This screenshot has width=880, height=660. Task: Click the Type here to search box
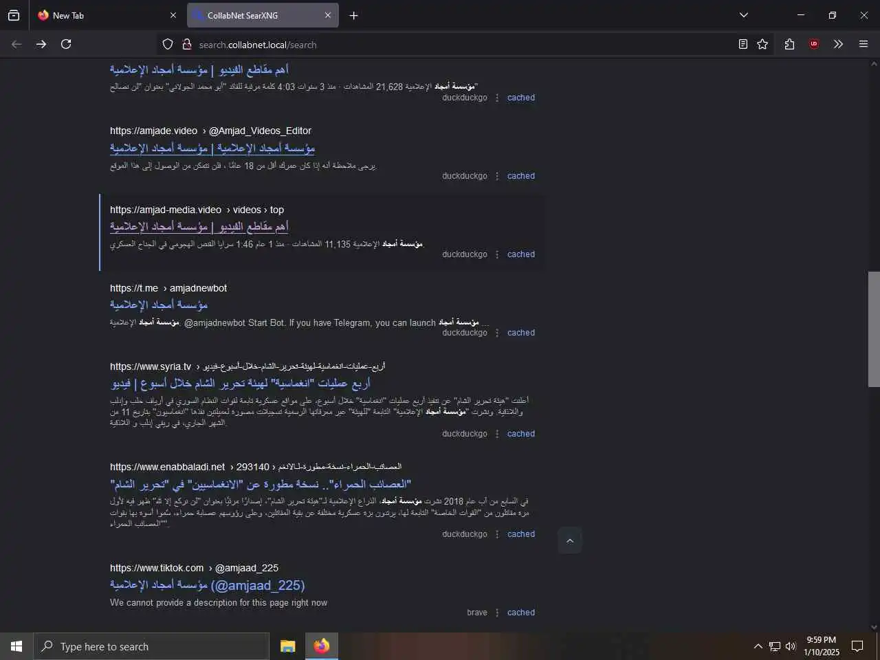(x=151, y=646)
